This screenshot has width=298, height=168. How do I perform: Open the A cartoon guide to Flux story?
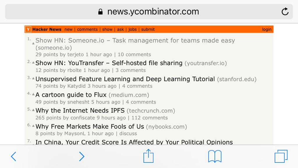[71, 95]
